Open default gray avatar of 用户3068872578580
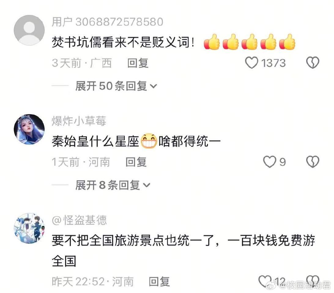334x293 pixels. click(29, 30)
